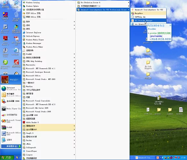Expand the Microsoft Developer Network folder
Viewport: 187px width, 160px height.
(49, 72)
